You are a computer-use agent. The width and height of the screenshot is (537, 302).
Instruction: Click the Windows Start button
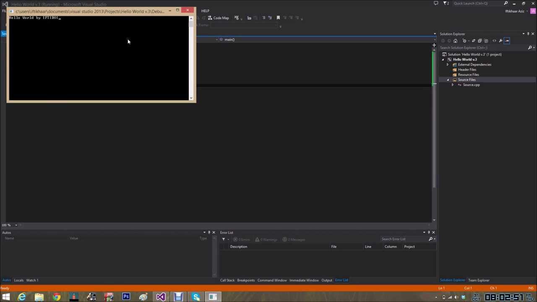coord(6,297)
